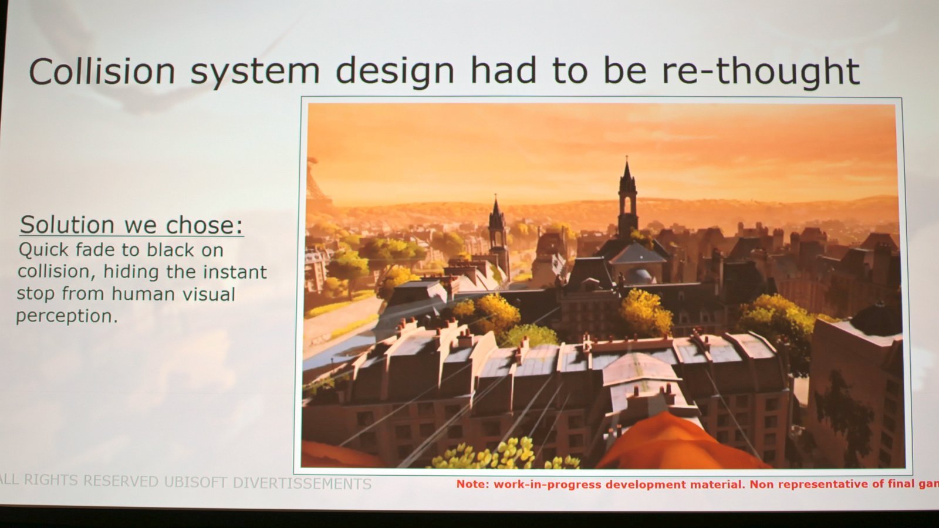Click the Paris rooftops game screenshot
The image size is (939, 528).
tap(603, 286)
